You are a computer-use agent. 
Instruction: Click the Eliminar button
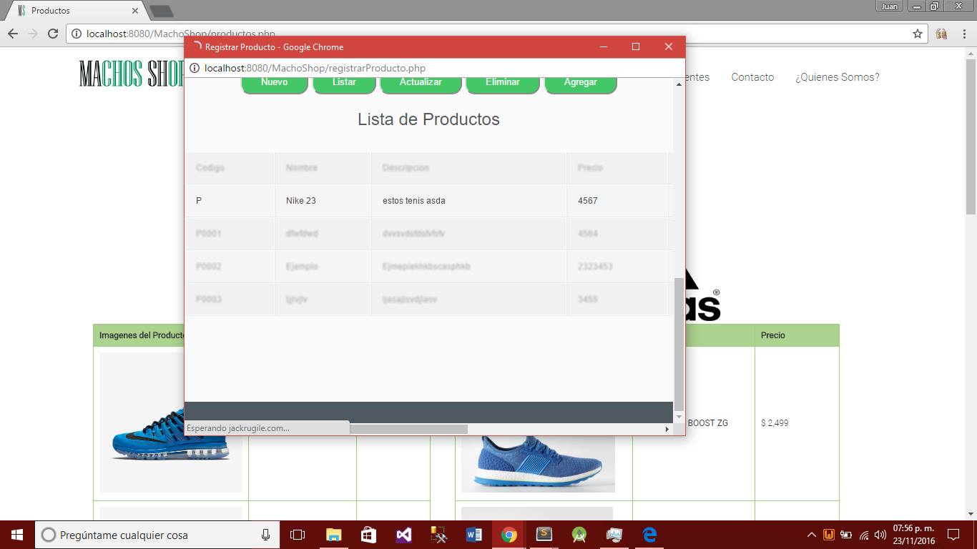(x=503, y=84)
